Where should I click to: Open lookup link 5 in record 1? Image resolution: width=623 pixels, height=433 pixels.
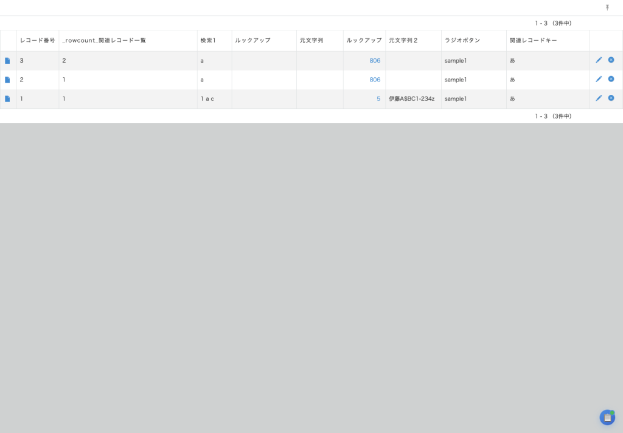click(378, 99)
